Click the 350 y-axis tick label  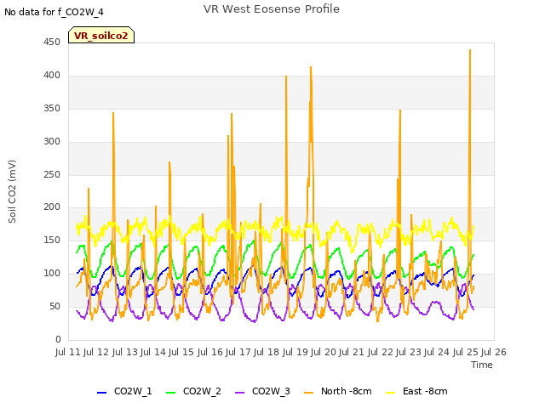click(52, 108)
